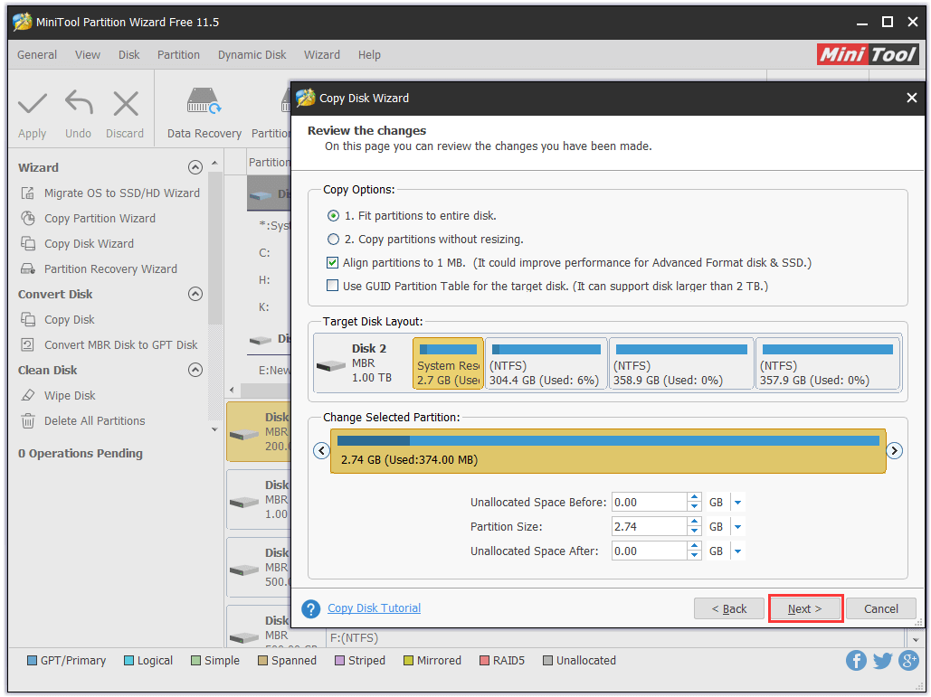
Task: Click the Back button
Action: tap(728, 608)
